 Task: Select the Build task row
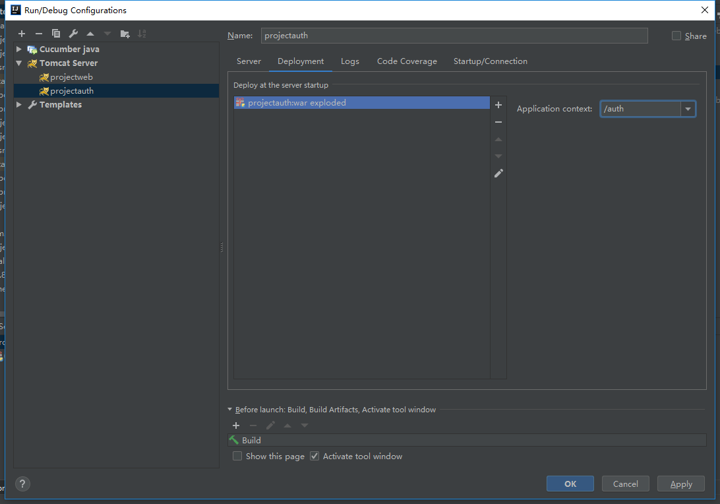point(467,440)
